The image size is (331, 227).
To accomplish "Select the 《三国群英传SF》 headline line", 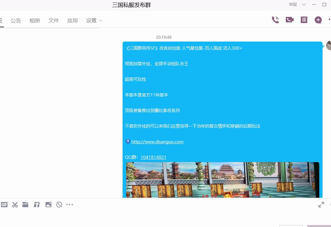I will pyautogui.click(x=184, y=48).
